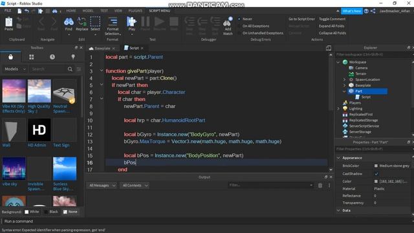Select ReplicatedStorage in Explorer
414x233 pixels.
[x=364, y=120]
